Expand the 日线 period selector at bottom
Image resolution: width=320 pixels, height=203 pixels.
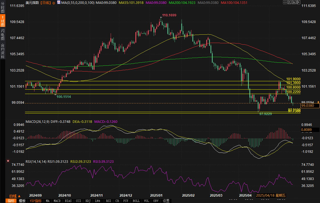pyautogui.click(x=15, y=196)
